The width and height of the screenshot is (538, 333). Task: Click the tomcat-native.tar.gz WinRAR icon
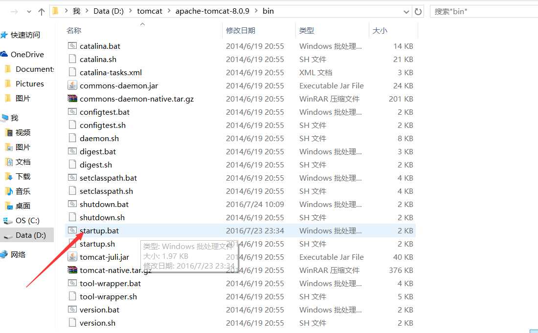(72, 270)
